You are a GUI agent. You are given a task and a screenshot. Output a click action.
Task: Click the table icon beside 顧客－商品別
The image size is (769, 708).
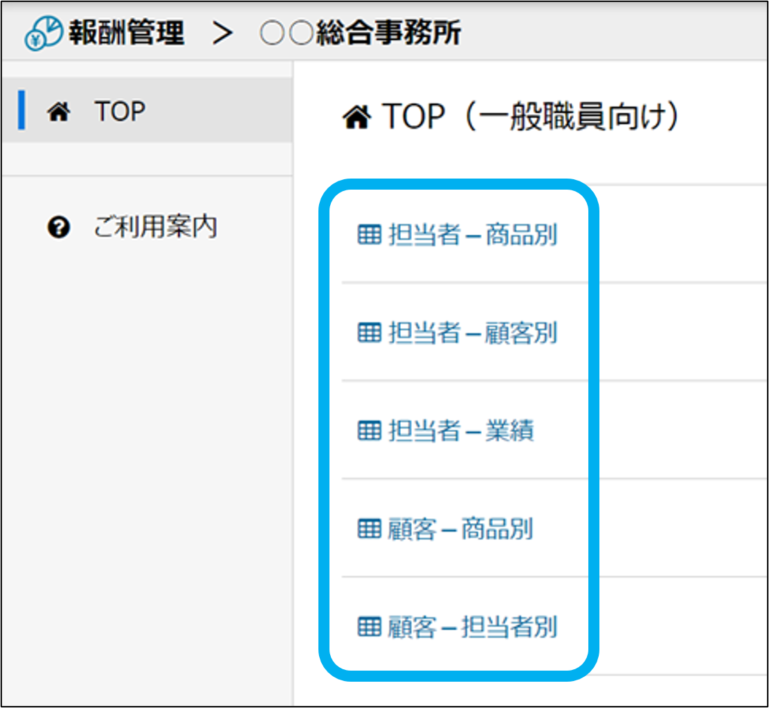tap(369, 529)
